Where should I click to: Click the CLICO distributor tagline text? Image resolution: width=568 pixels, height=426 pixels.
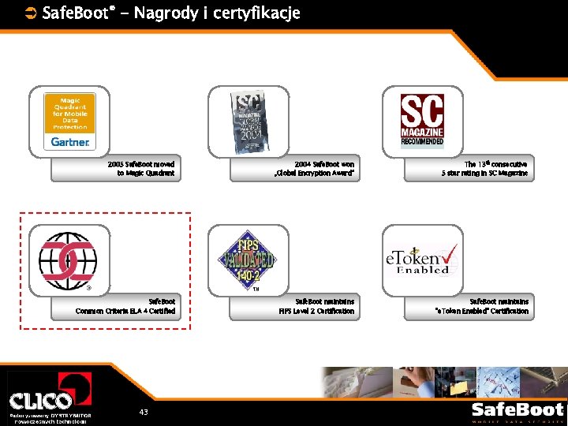(x=50, y=419)
